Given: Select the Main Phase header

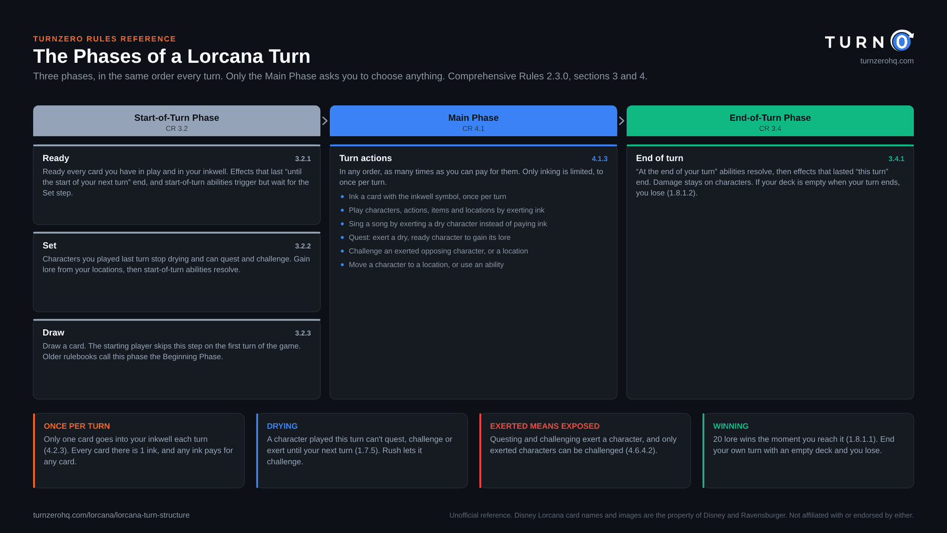Looking at the screenshot, I should coord(473,121).
